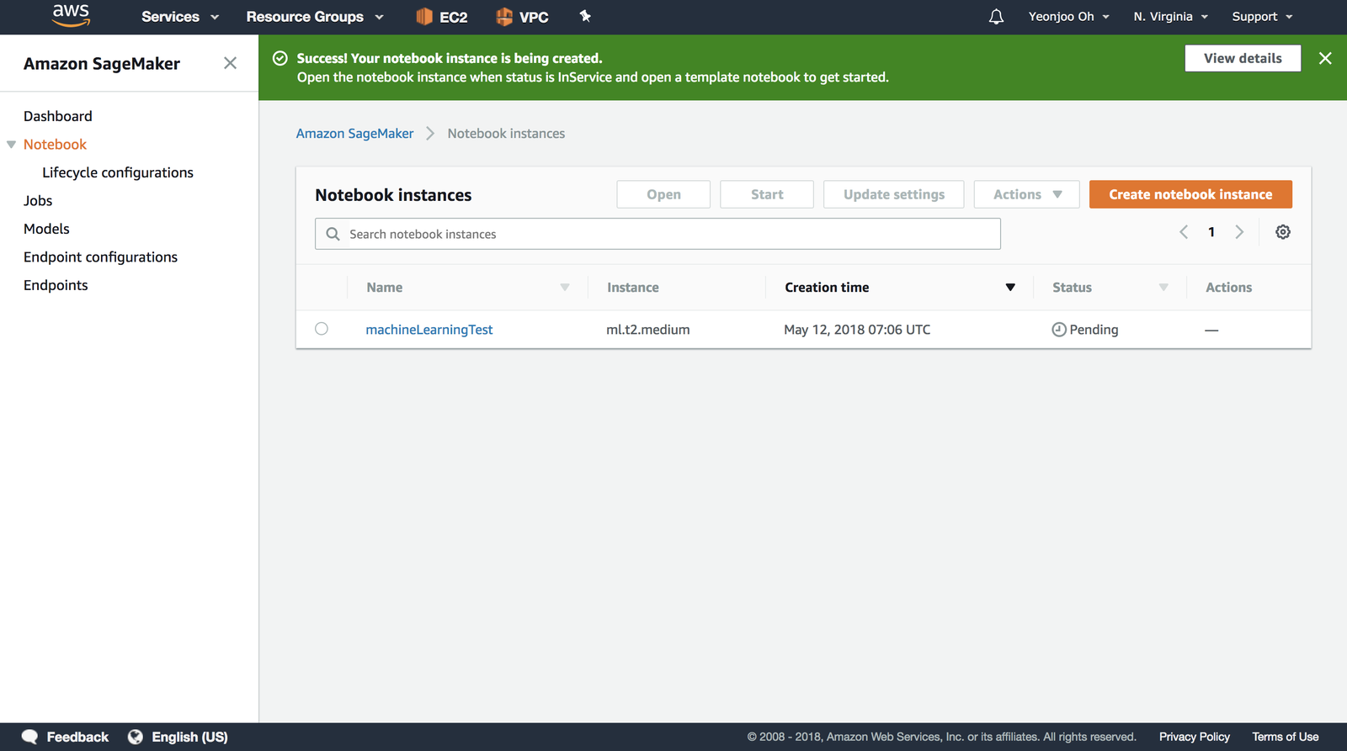Open table preferences gear icon
This screenshot has width=1347, height=751.
pyautogui.click(x=1282, y=232)
